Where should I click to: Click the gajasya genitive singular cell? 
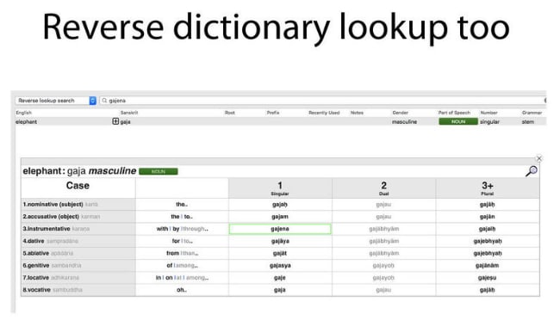[x=280, y=265]
